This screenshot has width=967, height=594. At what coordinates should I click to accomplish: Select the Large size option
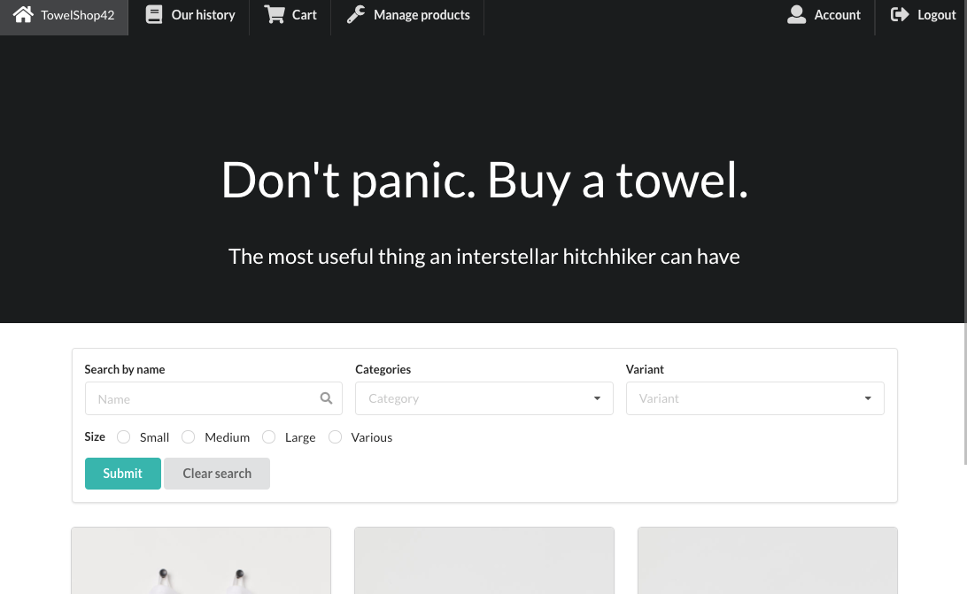click(269, 436)
